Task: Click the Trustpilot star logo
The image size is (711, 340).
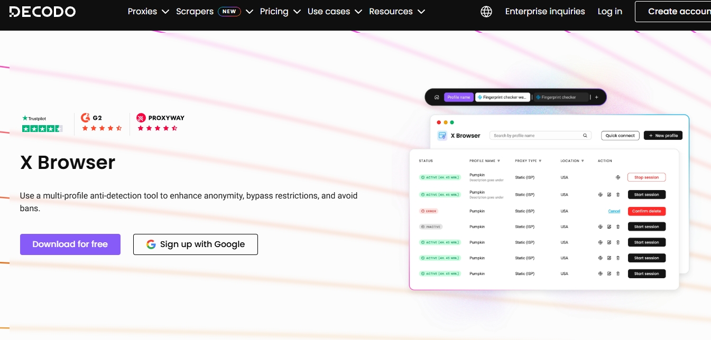Action: tap(24, 118)
